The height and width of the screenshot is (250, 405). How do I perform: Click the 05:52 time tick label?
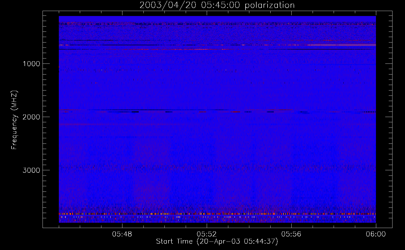pos(207,234)
